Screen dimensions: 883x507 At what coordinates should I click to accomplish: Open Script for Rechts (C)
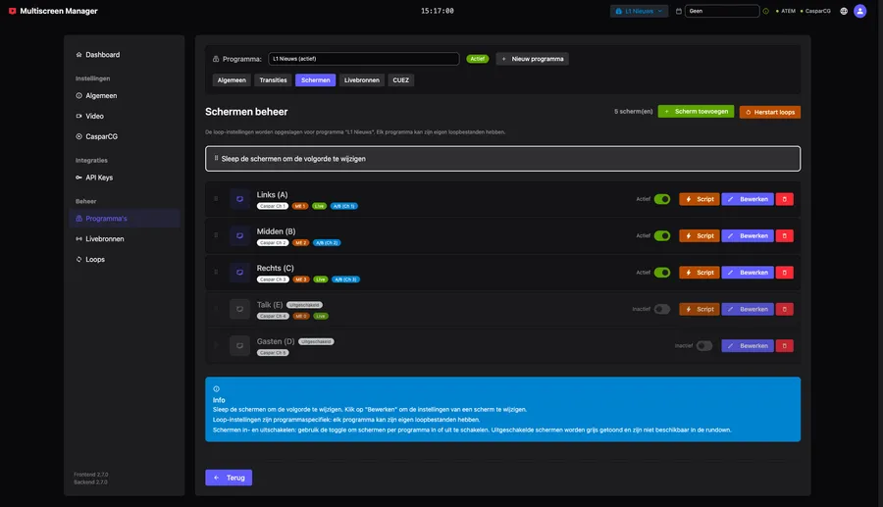pos(700,273)
